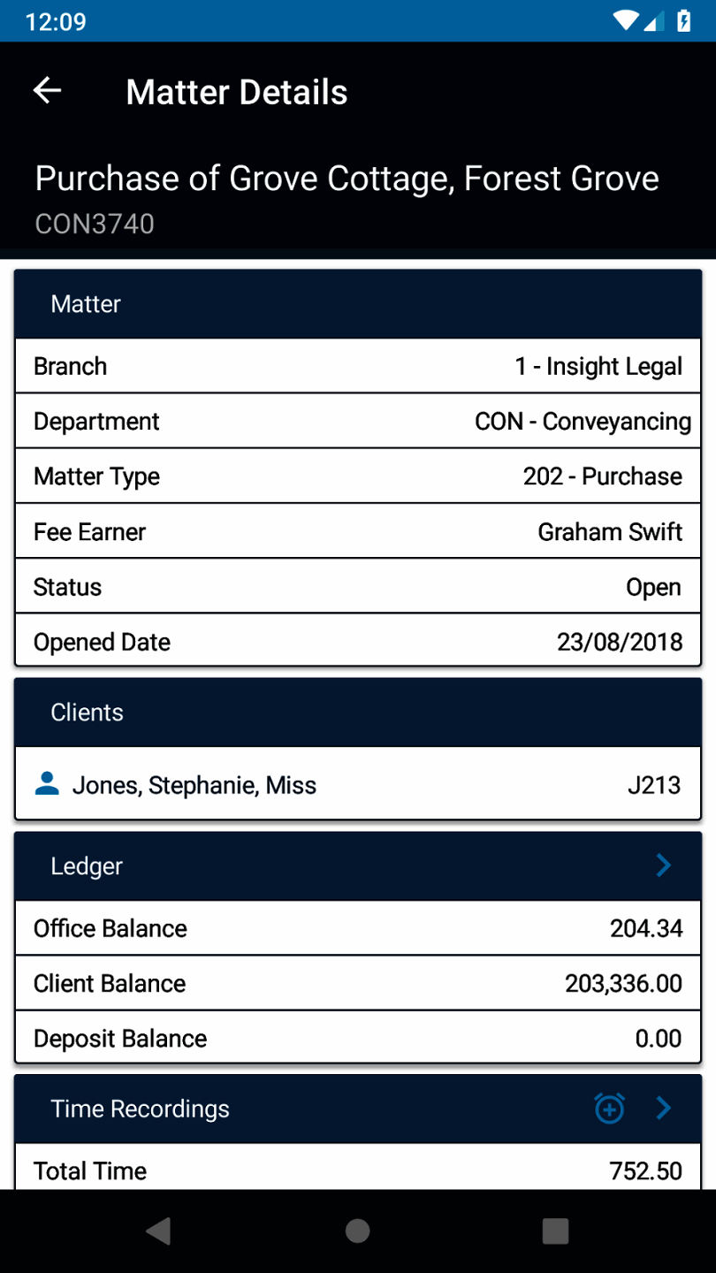The image size is (716, 1273).
Task: Tap the battery status icon
Action: (x=683, y=20)
